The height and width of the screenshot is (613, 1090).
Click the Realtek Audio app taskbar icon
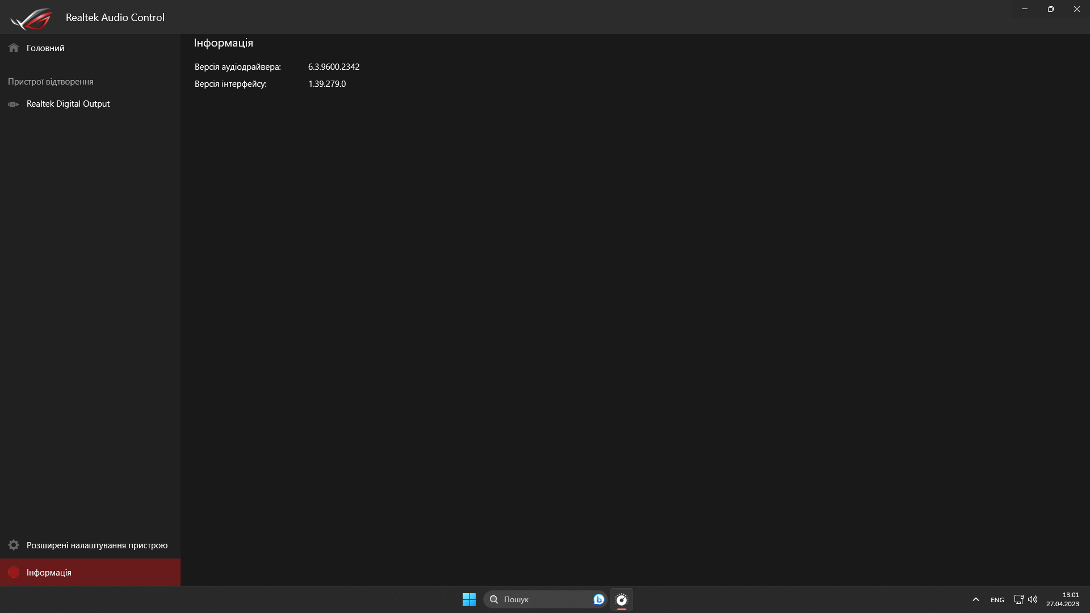622,599
